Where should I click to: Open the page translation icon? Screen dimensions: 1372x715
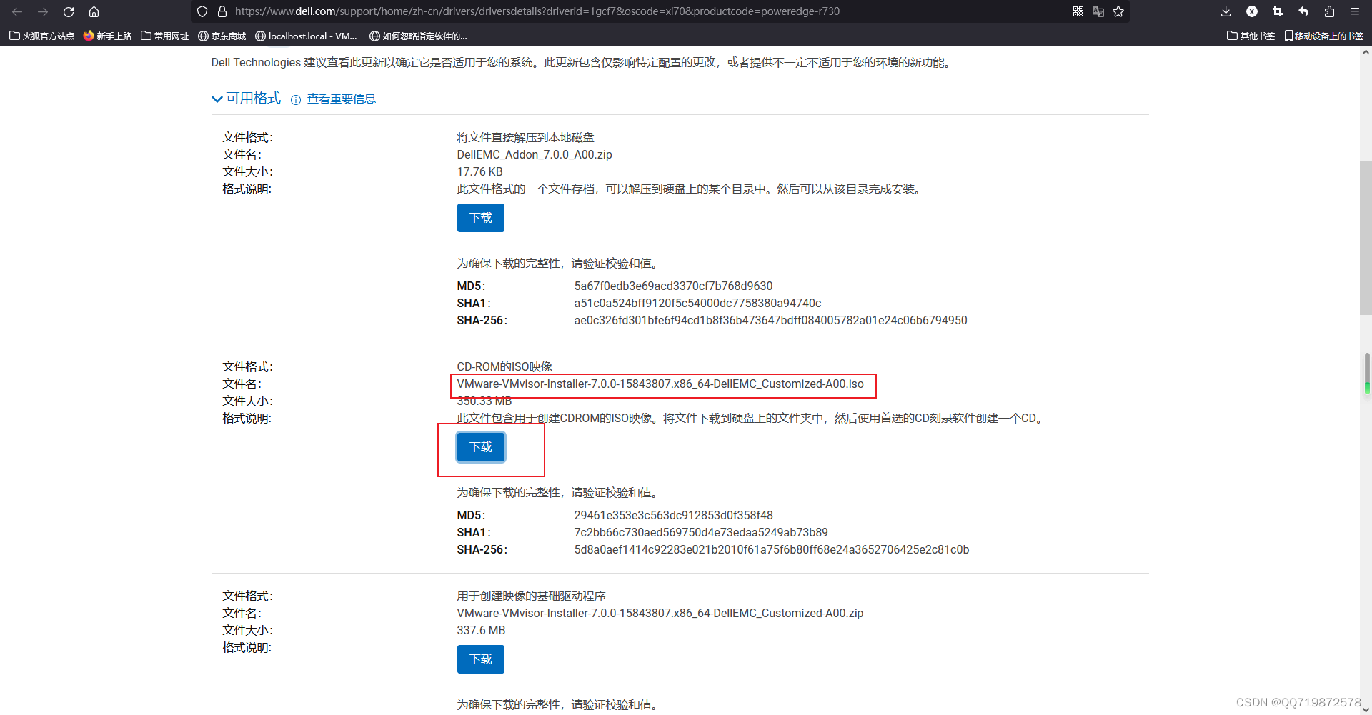click(x=1098, y=11)
